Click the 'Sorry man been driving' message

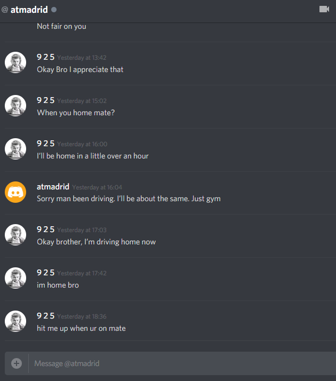click(129, 199)
